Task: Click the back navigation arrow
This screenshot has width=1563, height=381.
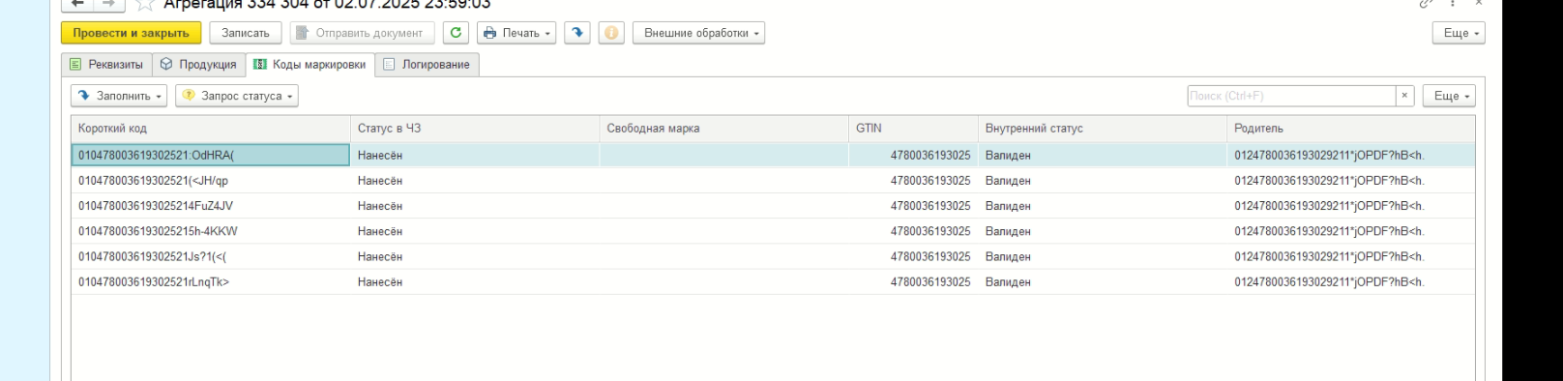Action: (77, 4)
